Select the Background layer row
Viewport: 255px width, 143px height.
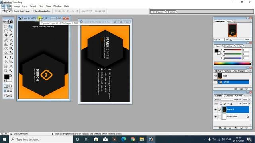pyautogui.click(x=231, y=116)
